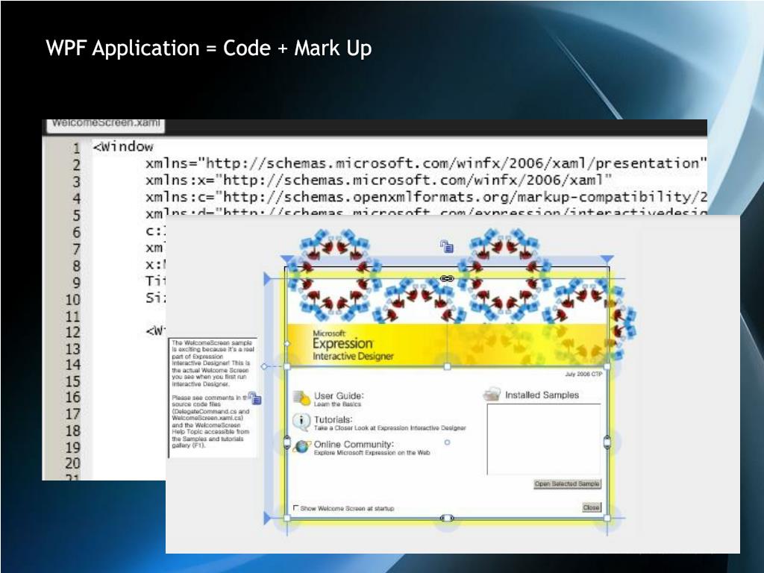Click the top-left blue triangle margin marker
The image size is (764, 573).
pos(287,259)
